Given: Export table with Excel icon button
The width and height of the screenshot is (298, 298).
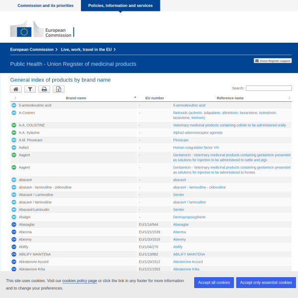Looking at the screenshot, I should point(59,89).
